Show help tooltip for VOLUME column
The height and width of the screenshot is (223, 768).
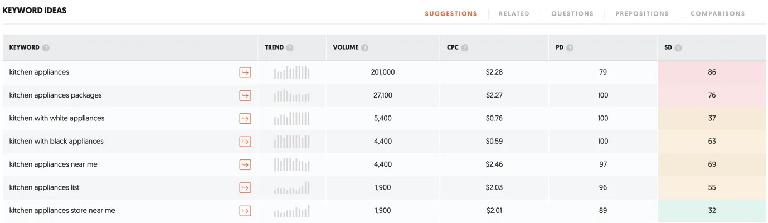pos(364,48)
